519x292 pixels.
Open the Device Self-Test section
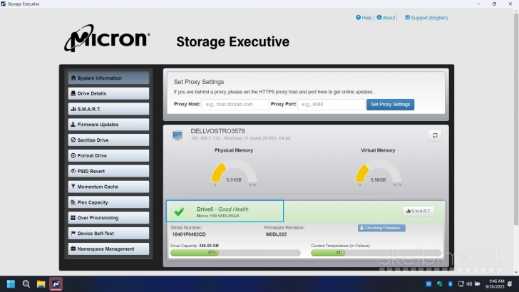pyautogui.click(x=108, y=234)
